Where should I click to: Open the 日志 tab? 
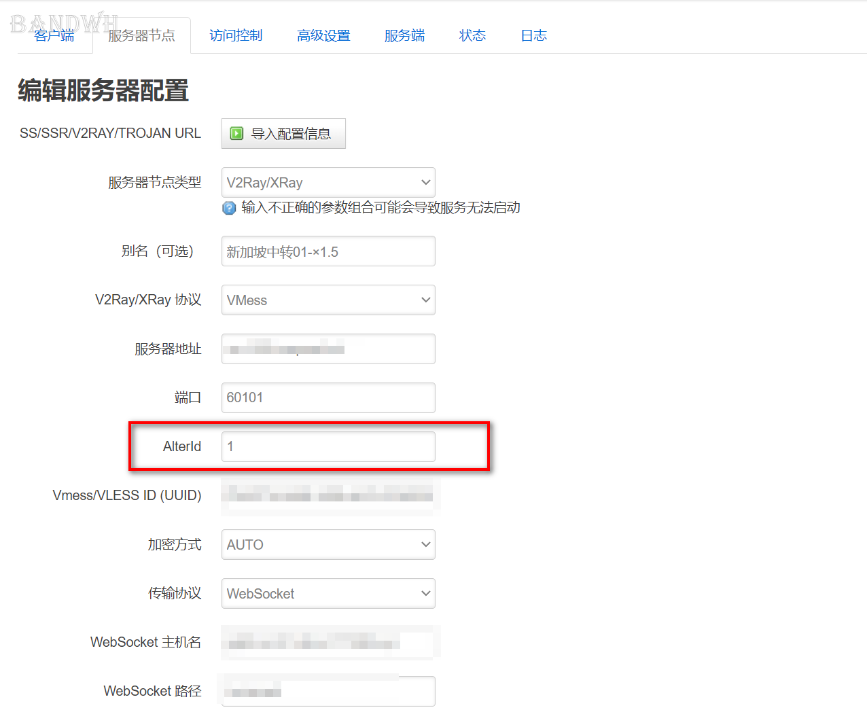coord(533,36)
